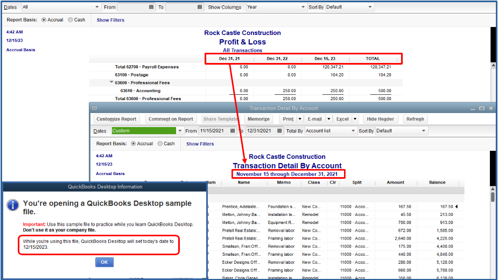Click the Class column header
This screenshot has height=280, width=498.
point(314,183)
